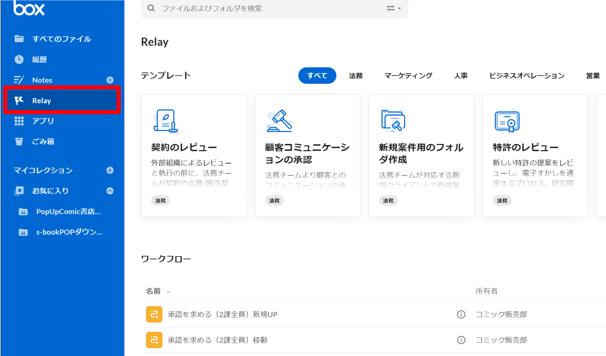
Task: Click the マイコレクション heading
Action: (43, 170)
